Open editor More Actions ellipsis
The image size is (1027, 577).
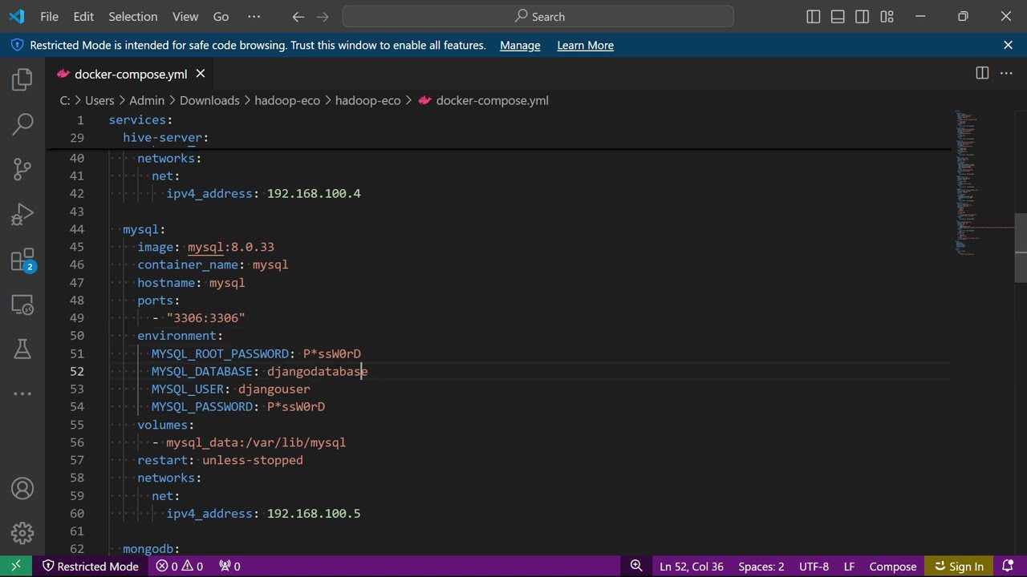pos(1006,73)
